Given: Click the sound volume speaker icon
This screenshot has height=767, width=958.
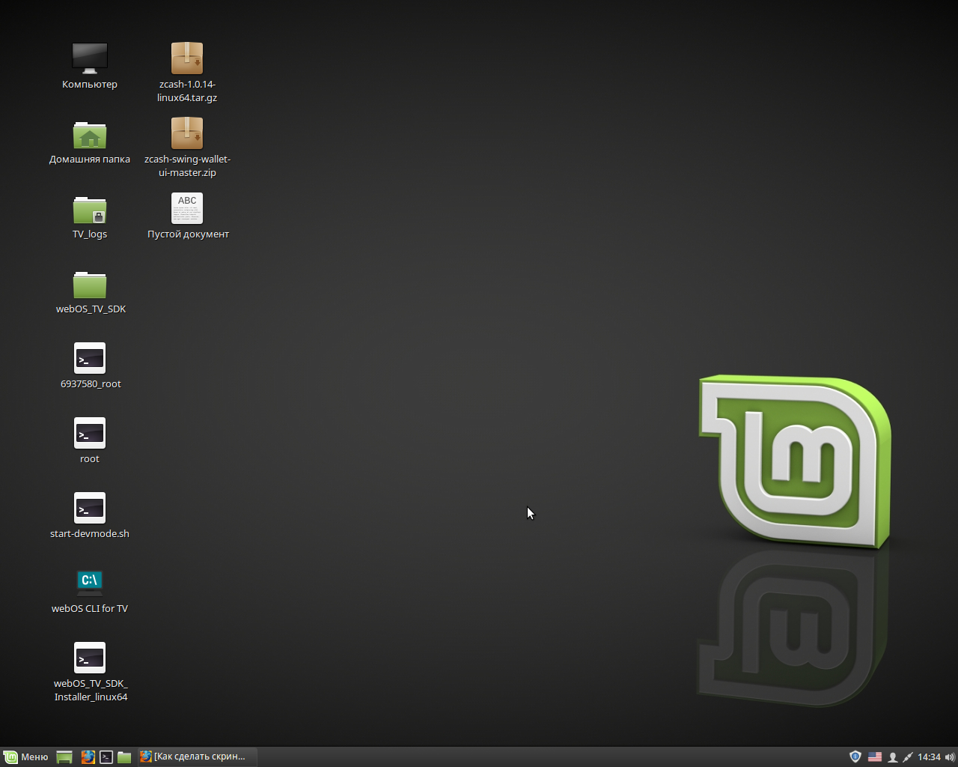Looking at the screenshot, I should 950,757.
